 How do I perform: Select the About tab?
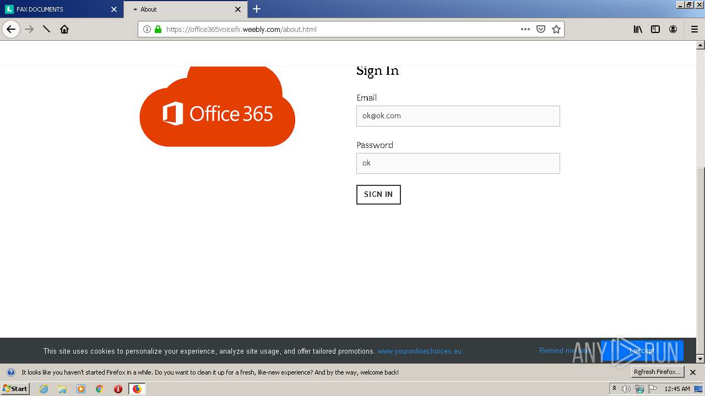tap(185, 9)
